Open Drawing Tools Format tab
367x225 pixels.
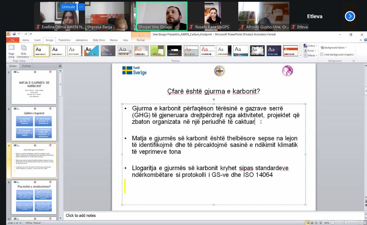141,40
